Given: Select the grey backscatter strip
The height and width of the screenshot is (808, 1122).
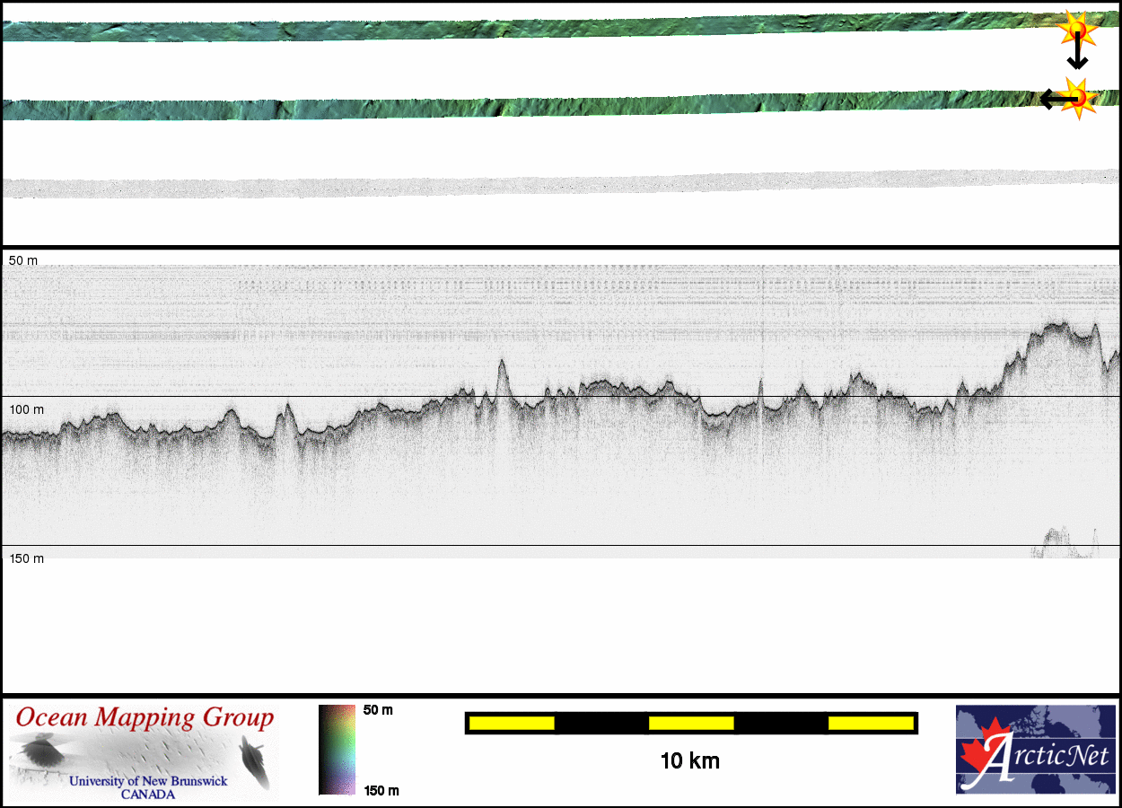Looking at the screenshot, I should (539, 184).
